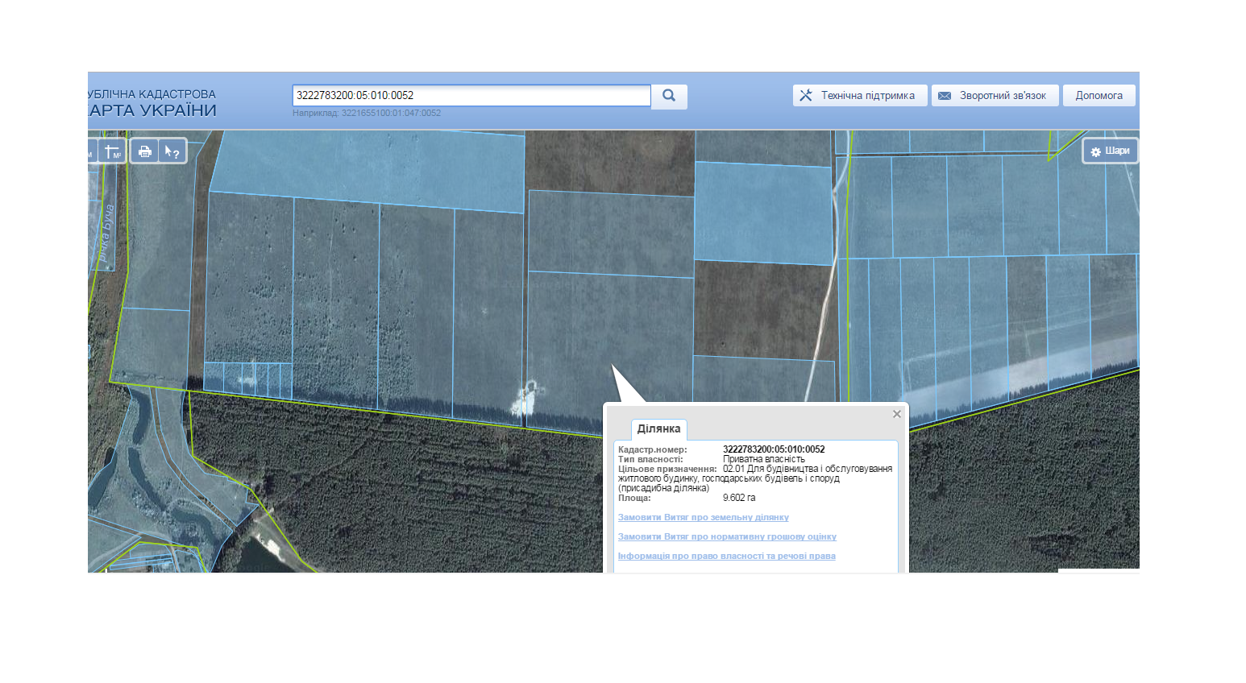Click Замовити Витяг про земельну ділянку link
This screenshot has height=683, width=1246.
[x=704, y=517]
